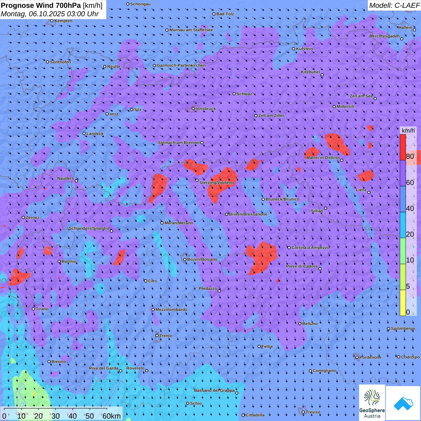This screenshot has width=421, height=421.
Task: Click the date 'Montag, 06.10.2025 03:00 Uhr'
Action: click(50, 14)
